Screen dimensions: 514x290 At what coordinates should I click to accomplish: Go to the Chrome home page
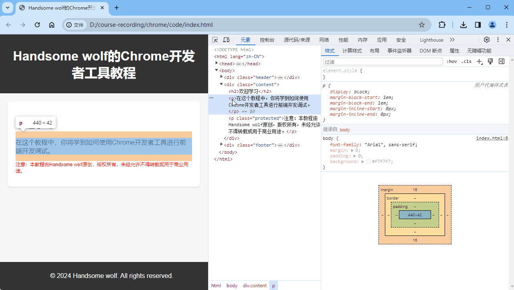click(x=52, y=25)
